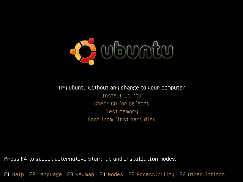
Task: Open the Modes list
Action: pyautogui.click(x=115, y=174)
